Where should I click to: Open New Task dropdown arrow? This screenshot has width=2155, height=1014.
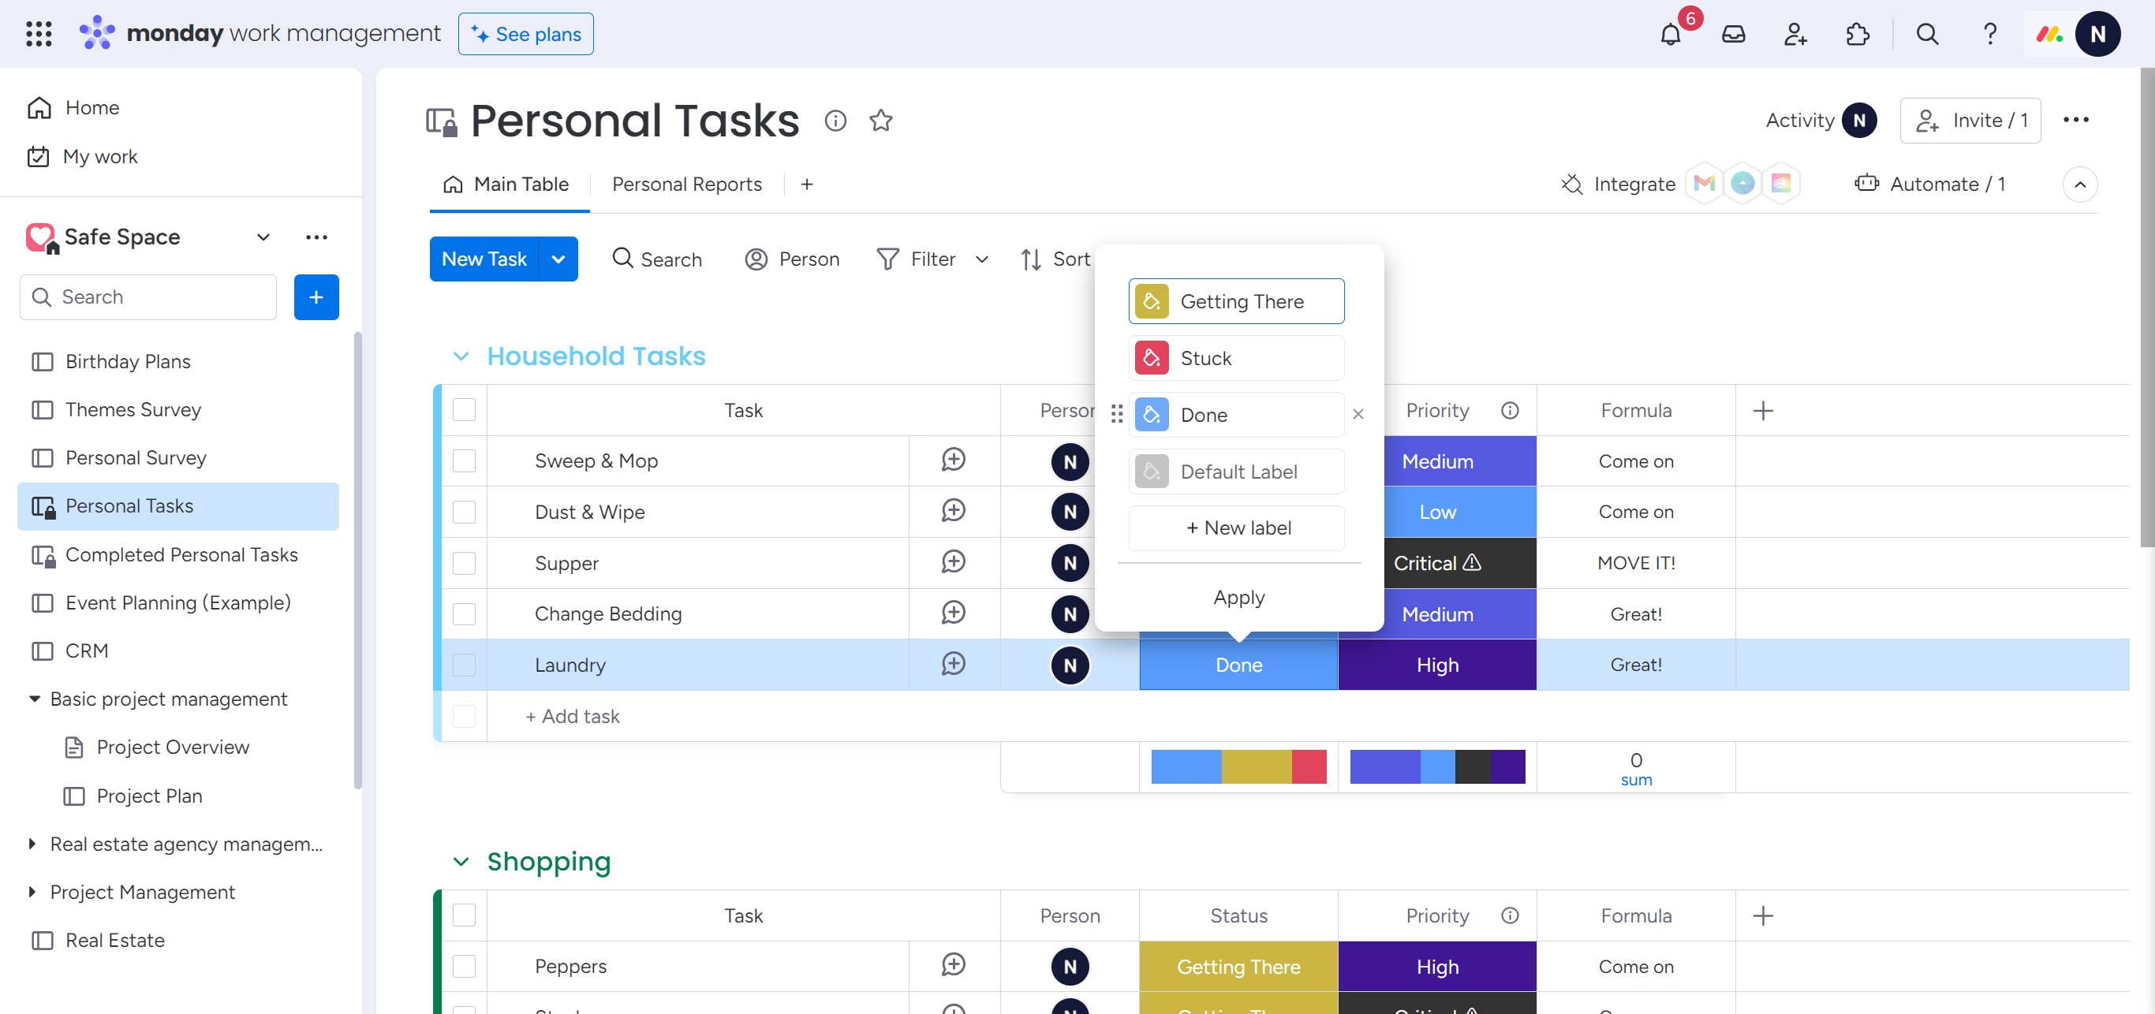558,259
